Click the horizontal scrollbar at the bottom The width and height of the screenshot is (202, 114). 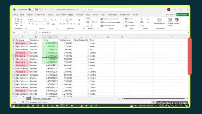[154, 98]
